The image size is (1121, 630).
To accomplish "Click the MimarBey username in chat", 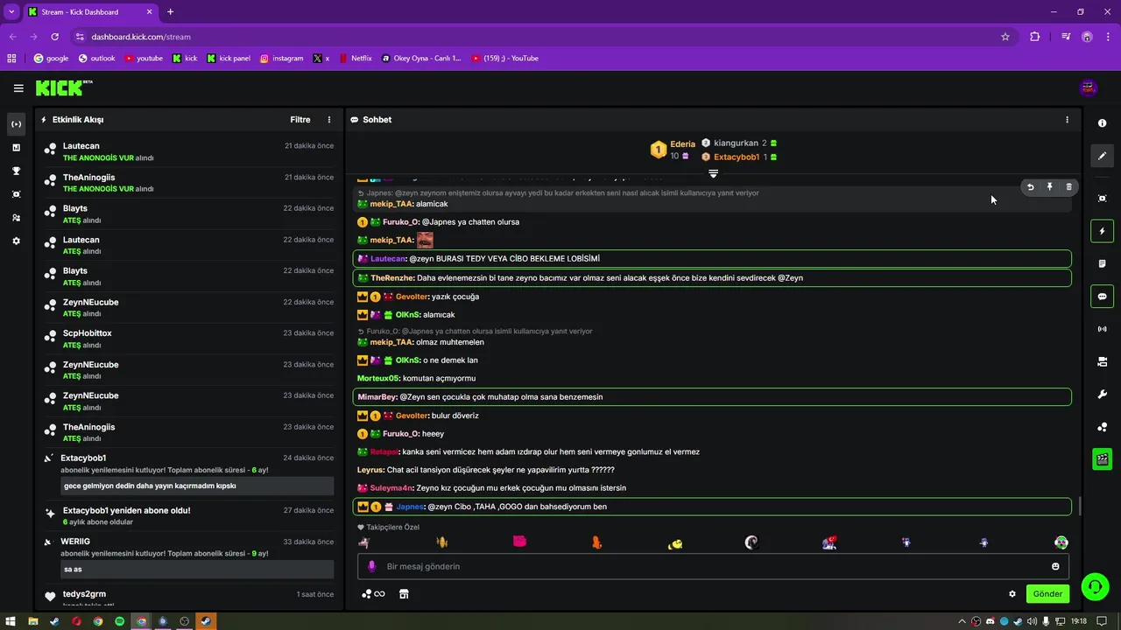I will [x=377, y=397].
